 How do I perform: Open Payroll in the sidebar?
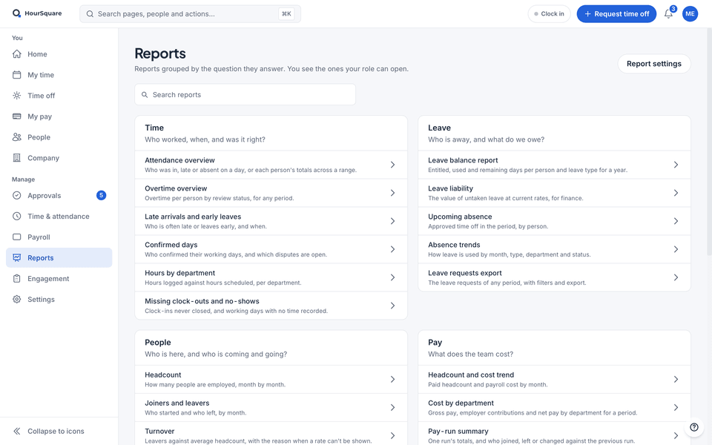[59, 237]
